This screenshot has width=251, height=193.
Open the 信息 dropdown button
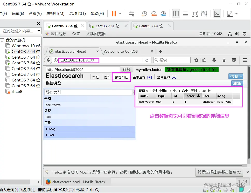tap(236, 77)
